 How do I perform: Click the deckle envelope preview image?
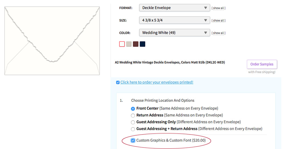(52, 41)
